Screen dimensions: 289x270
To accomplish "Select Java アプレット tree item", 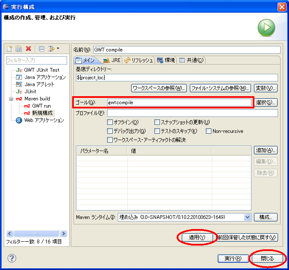I will [39, 84].
